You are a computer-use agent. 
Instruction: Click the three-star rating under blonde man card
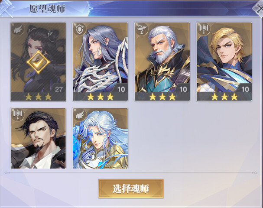224,97
